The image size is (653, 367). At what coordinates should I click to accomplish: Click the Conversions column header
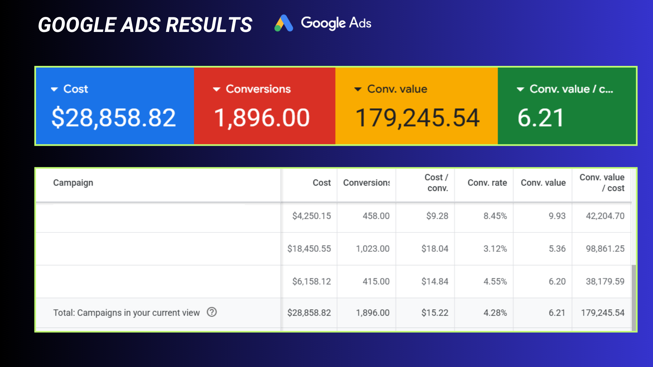pos(366,183)
